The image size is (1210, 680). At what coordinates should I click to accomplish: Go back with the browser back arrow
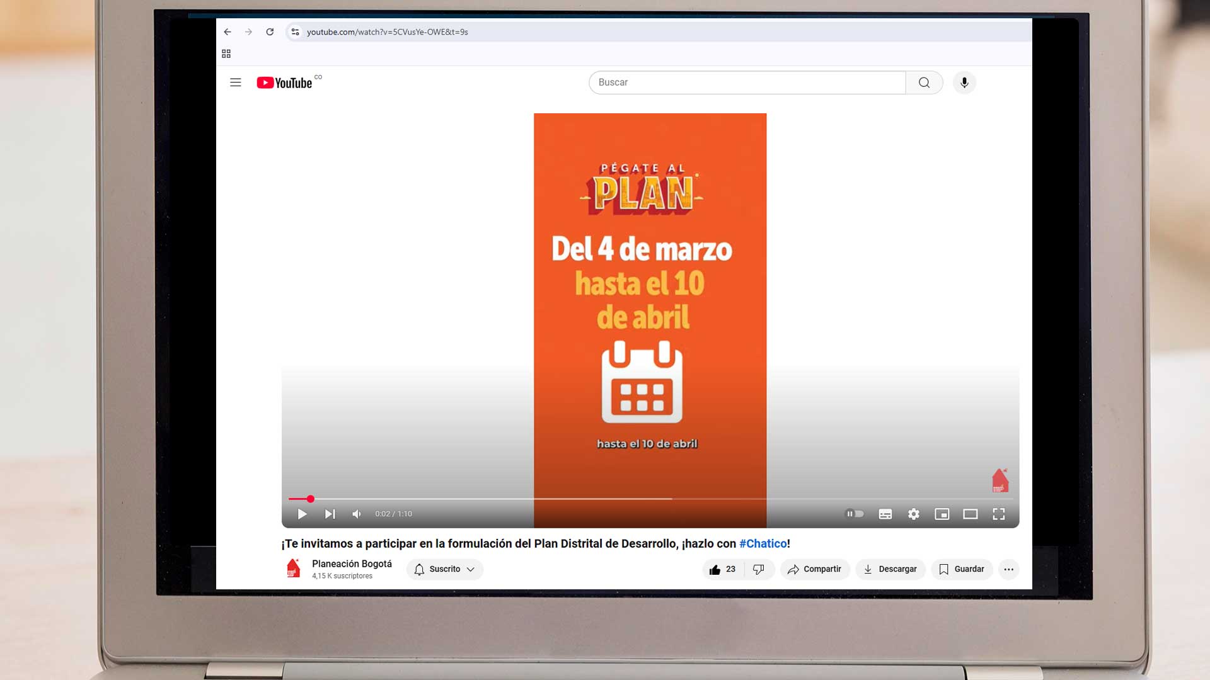(x=228, y=32)
